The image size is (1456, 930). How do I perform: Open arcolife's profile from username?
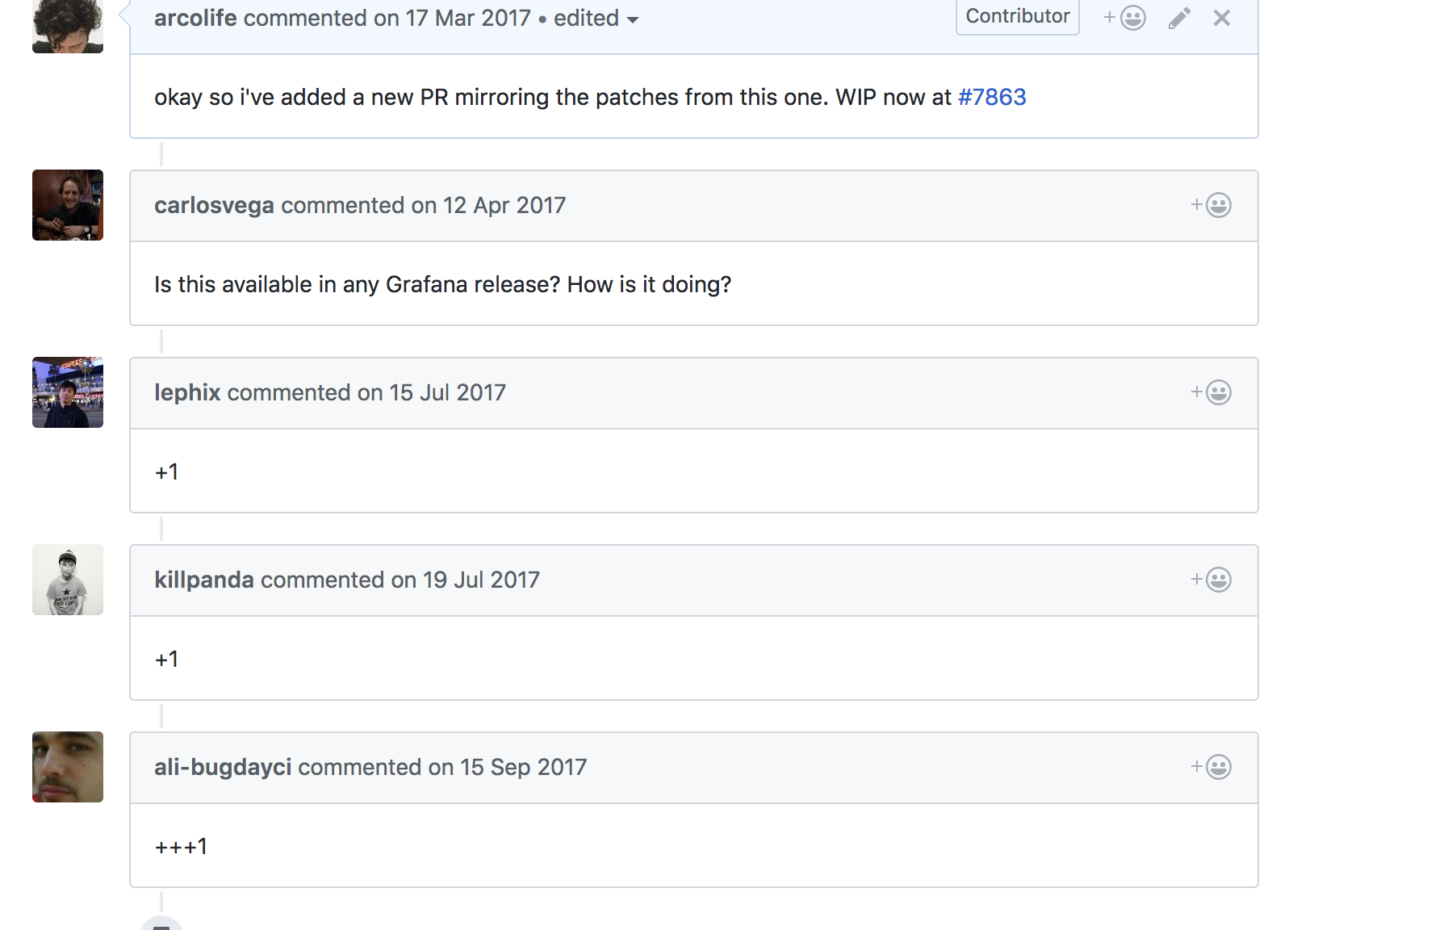click(195, 18)
